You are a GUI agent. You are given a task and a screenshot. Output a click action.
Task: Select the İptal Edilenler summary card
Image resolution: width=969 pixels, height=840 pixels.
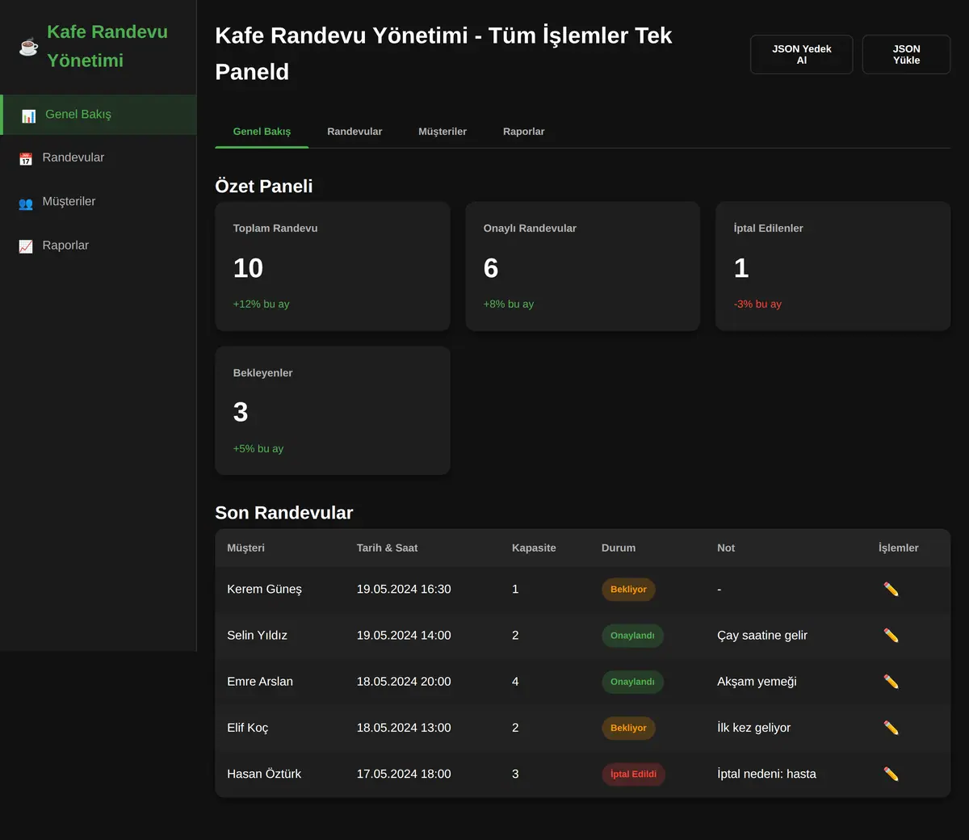pos(833,266)
